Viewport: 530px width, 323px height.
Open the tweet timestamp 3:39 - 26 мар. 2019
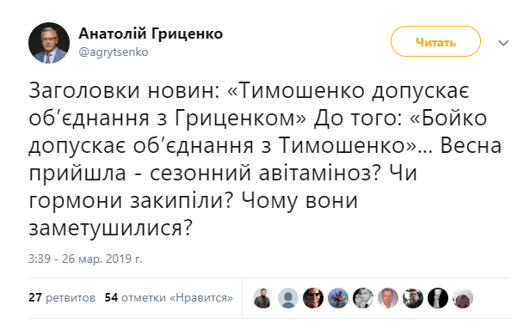click(x=85, y=259)
